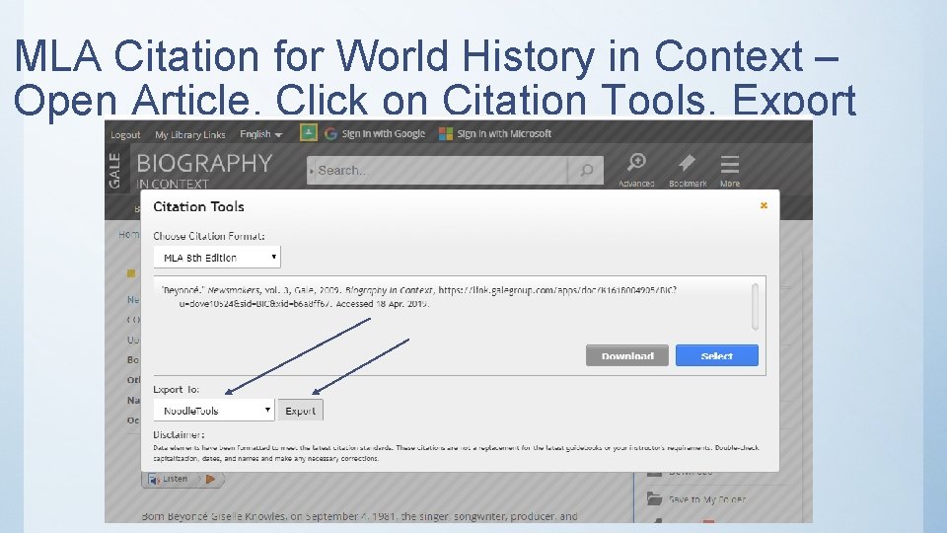This screenshot has width=947, height=533.
Task: Click the blue Select button
Action: [x=717, y=355]
